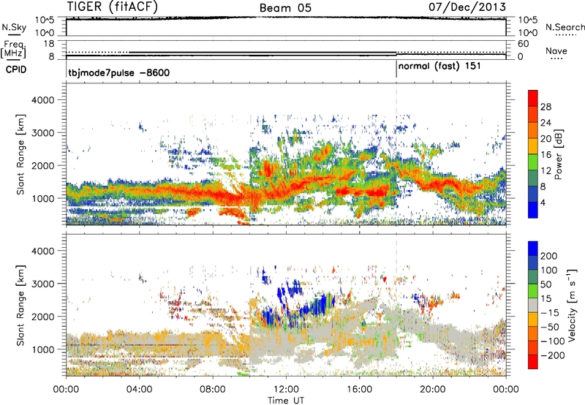Click the '08:00' time axis tick label

[x=213, y=390]
